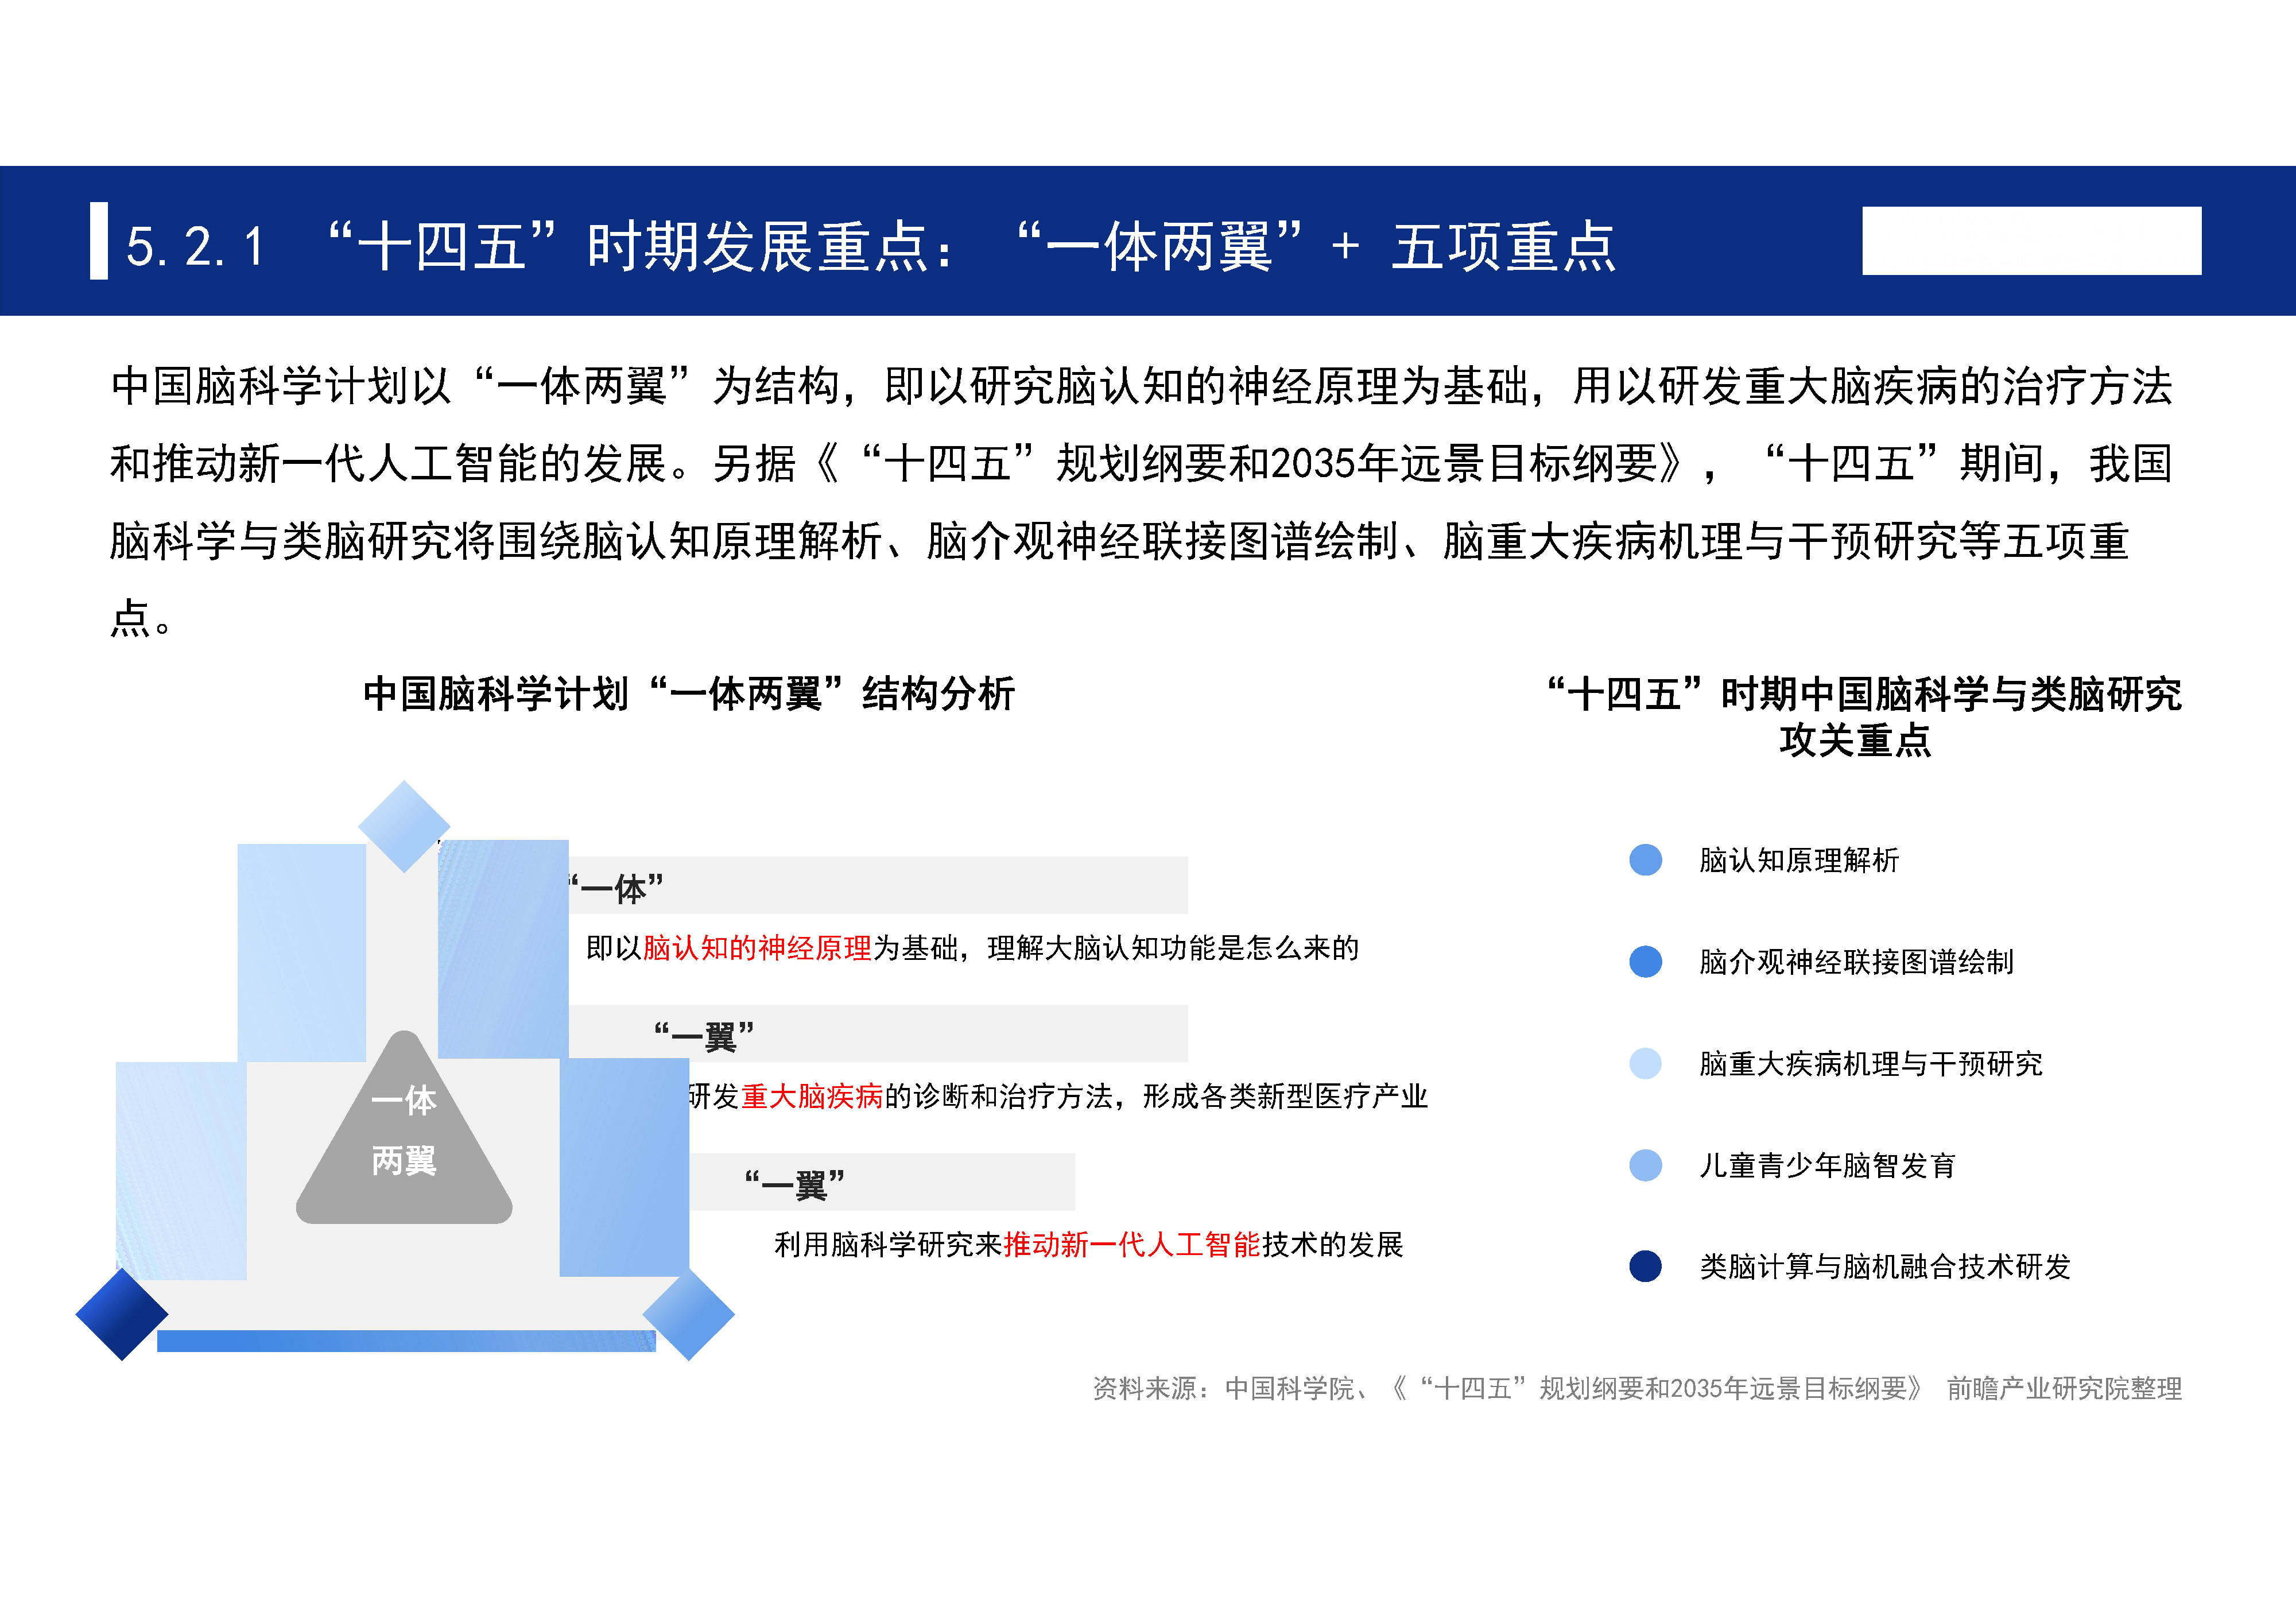Click the white vertical bar before the title
The height and width of the screenshot is (1623, 2296).
[x=99, y=241]
